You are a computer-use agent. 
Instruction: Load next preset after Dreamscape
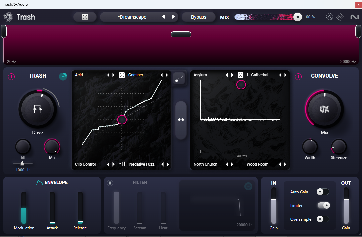coord(174,17)
